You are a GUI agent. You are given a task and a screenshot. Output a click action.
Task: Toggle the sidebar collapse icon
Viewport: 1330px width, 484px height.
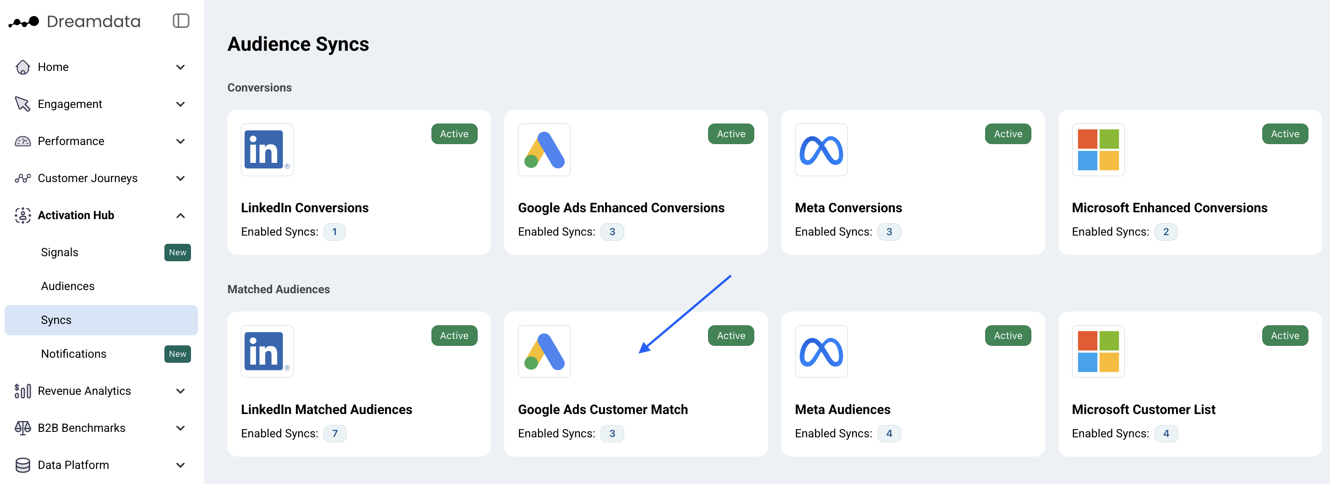[181, 21]
